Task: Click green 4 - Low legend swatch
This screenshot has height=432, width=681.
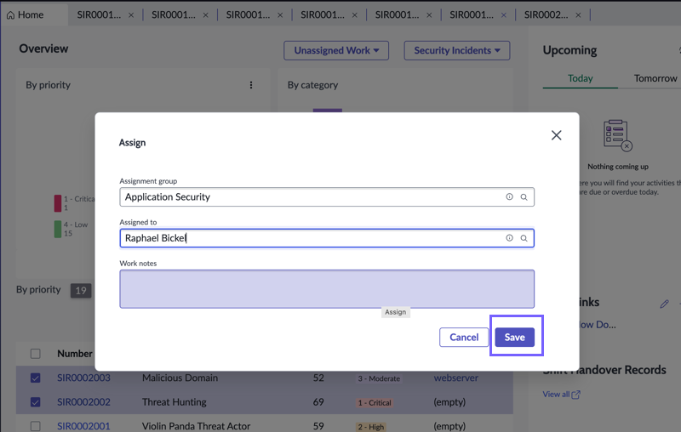Action: pyautogui.click(x=58, y=229)
